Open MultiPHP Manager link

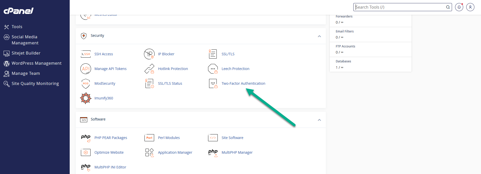237,152
